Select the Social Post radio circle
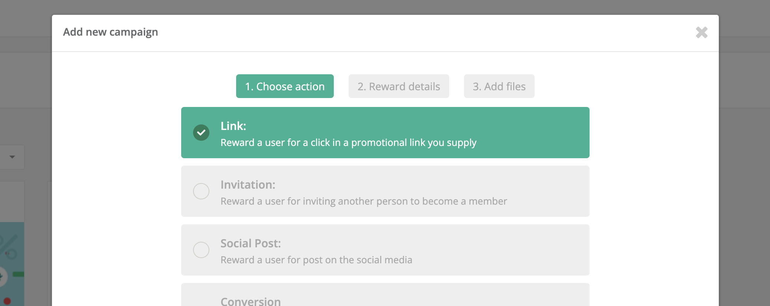770x306 pixels. pos(201,250)
